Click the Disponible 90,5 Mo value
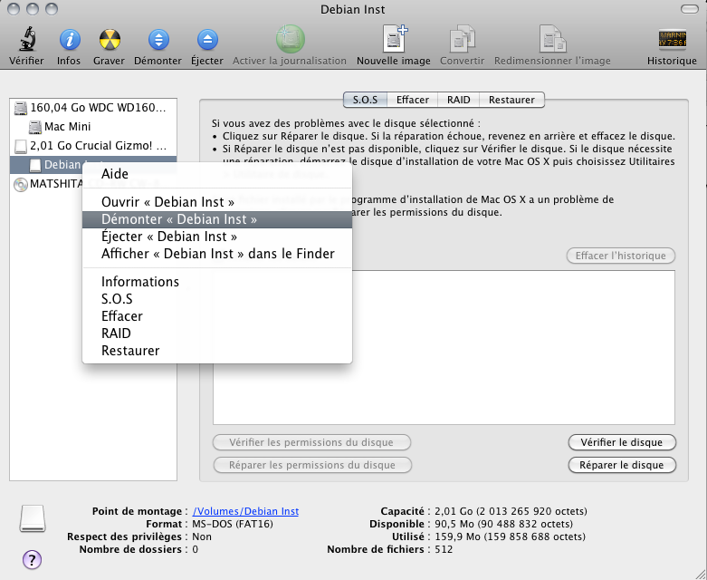The width and height of the screenshot is (707, 580). tap(504, 524)
